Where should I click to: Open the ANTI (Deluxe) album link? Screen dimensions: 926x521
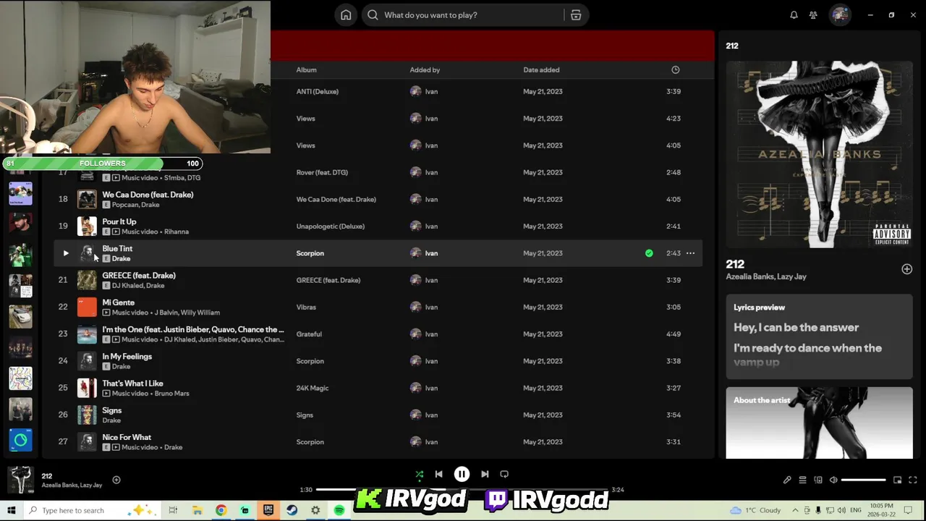317,92
